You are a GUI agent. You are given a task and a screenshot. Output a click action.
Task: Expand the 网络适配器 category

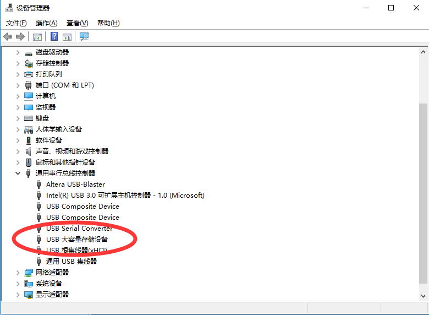tap(18, 273)
